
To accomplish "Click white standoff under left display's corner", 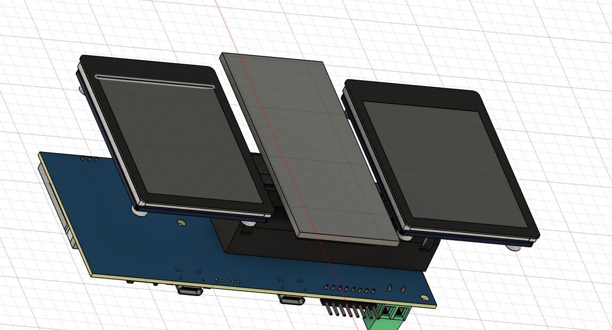I will pos(139,212).
